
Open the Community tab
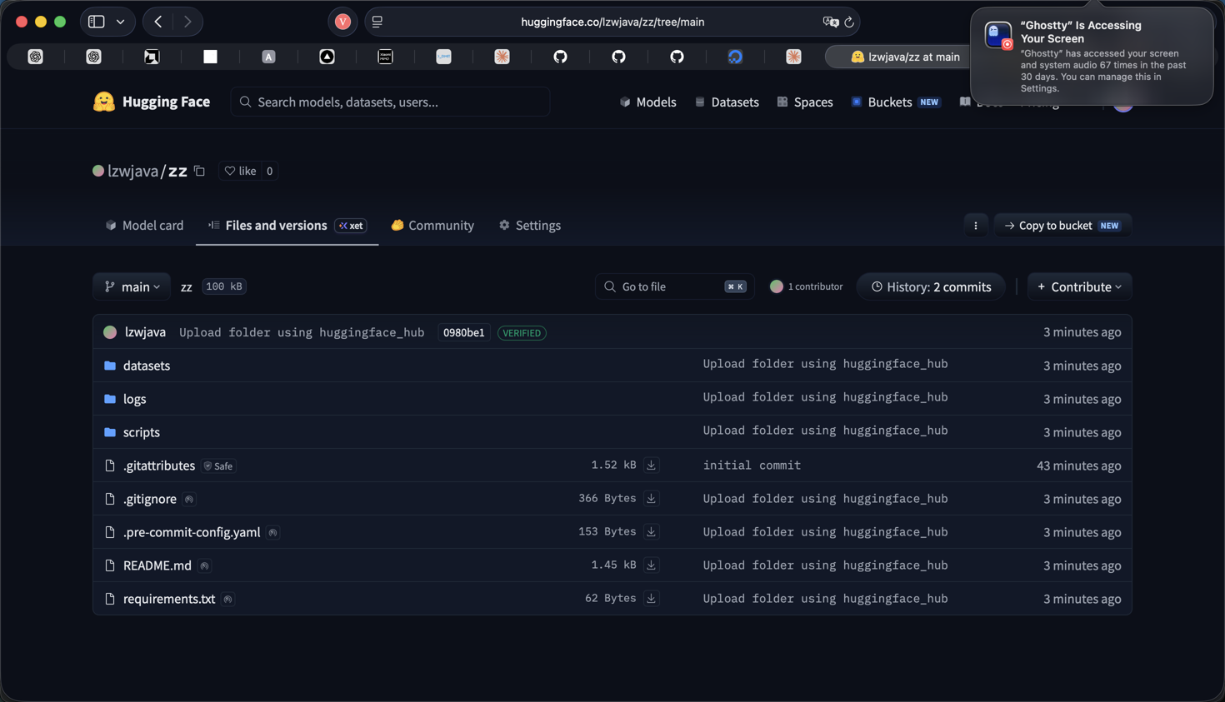(x=432, y=226)
